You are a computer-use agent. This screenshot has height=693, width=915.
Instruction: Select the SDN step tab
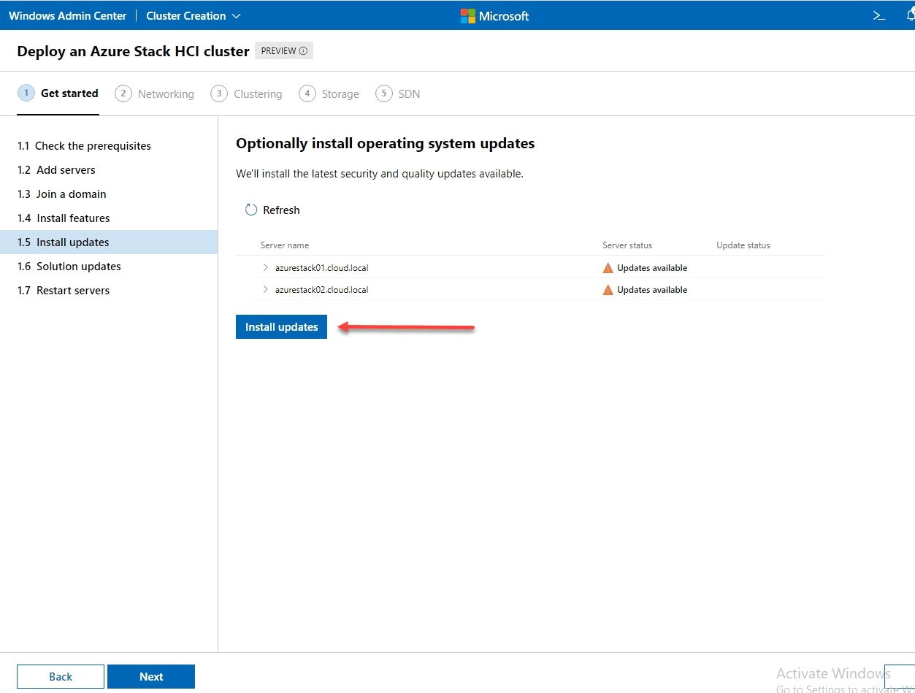click(398, 93)
